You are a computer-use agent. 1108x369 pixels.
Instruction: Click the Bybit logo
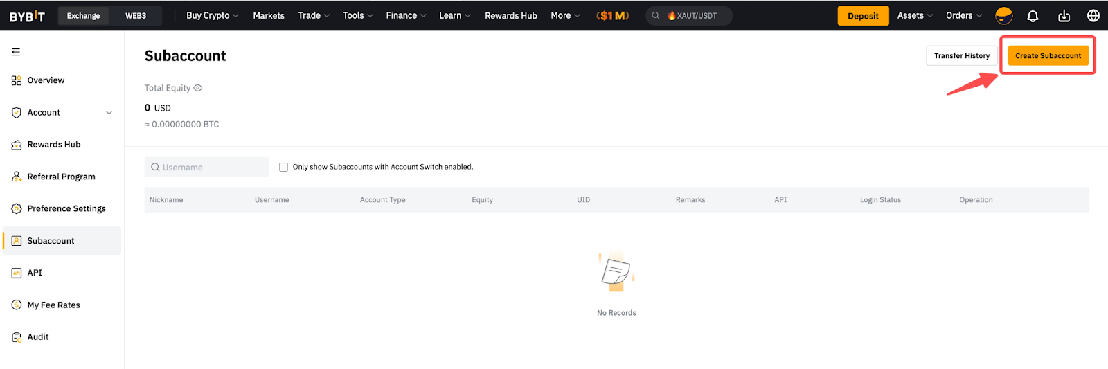(x=28, y=16)
